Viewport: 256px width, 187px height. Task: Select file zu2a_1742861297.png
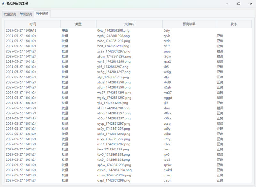[x=114, y=51]
